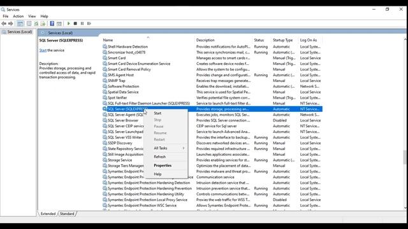The width and height of the screenshot is (408, 229).
Task: Click the scrollbar up arrow of the services list
Action: click(405, 39)
